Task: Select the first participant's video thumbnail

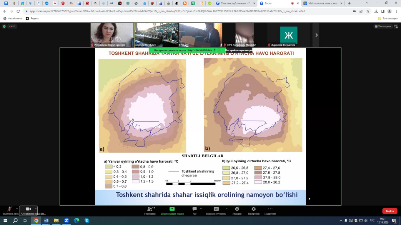Action: tap(111, 35)
